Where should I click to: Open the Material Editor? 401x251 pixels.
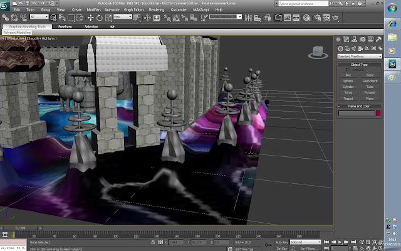306,18
